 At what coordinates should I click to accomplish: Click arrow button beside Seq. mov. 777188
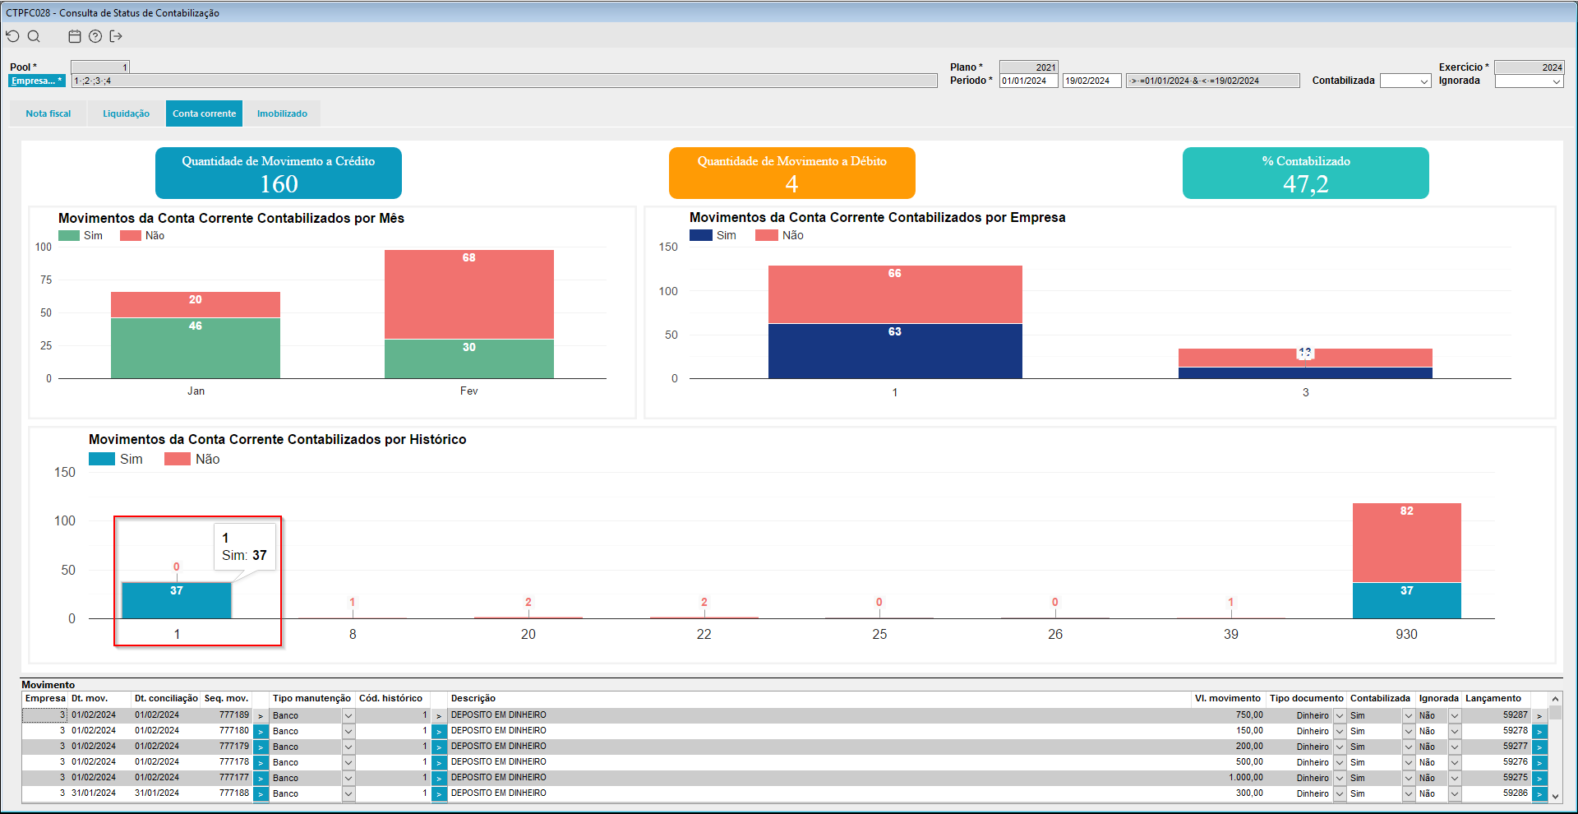point(261,793)
